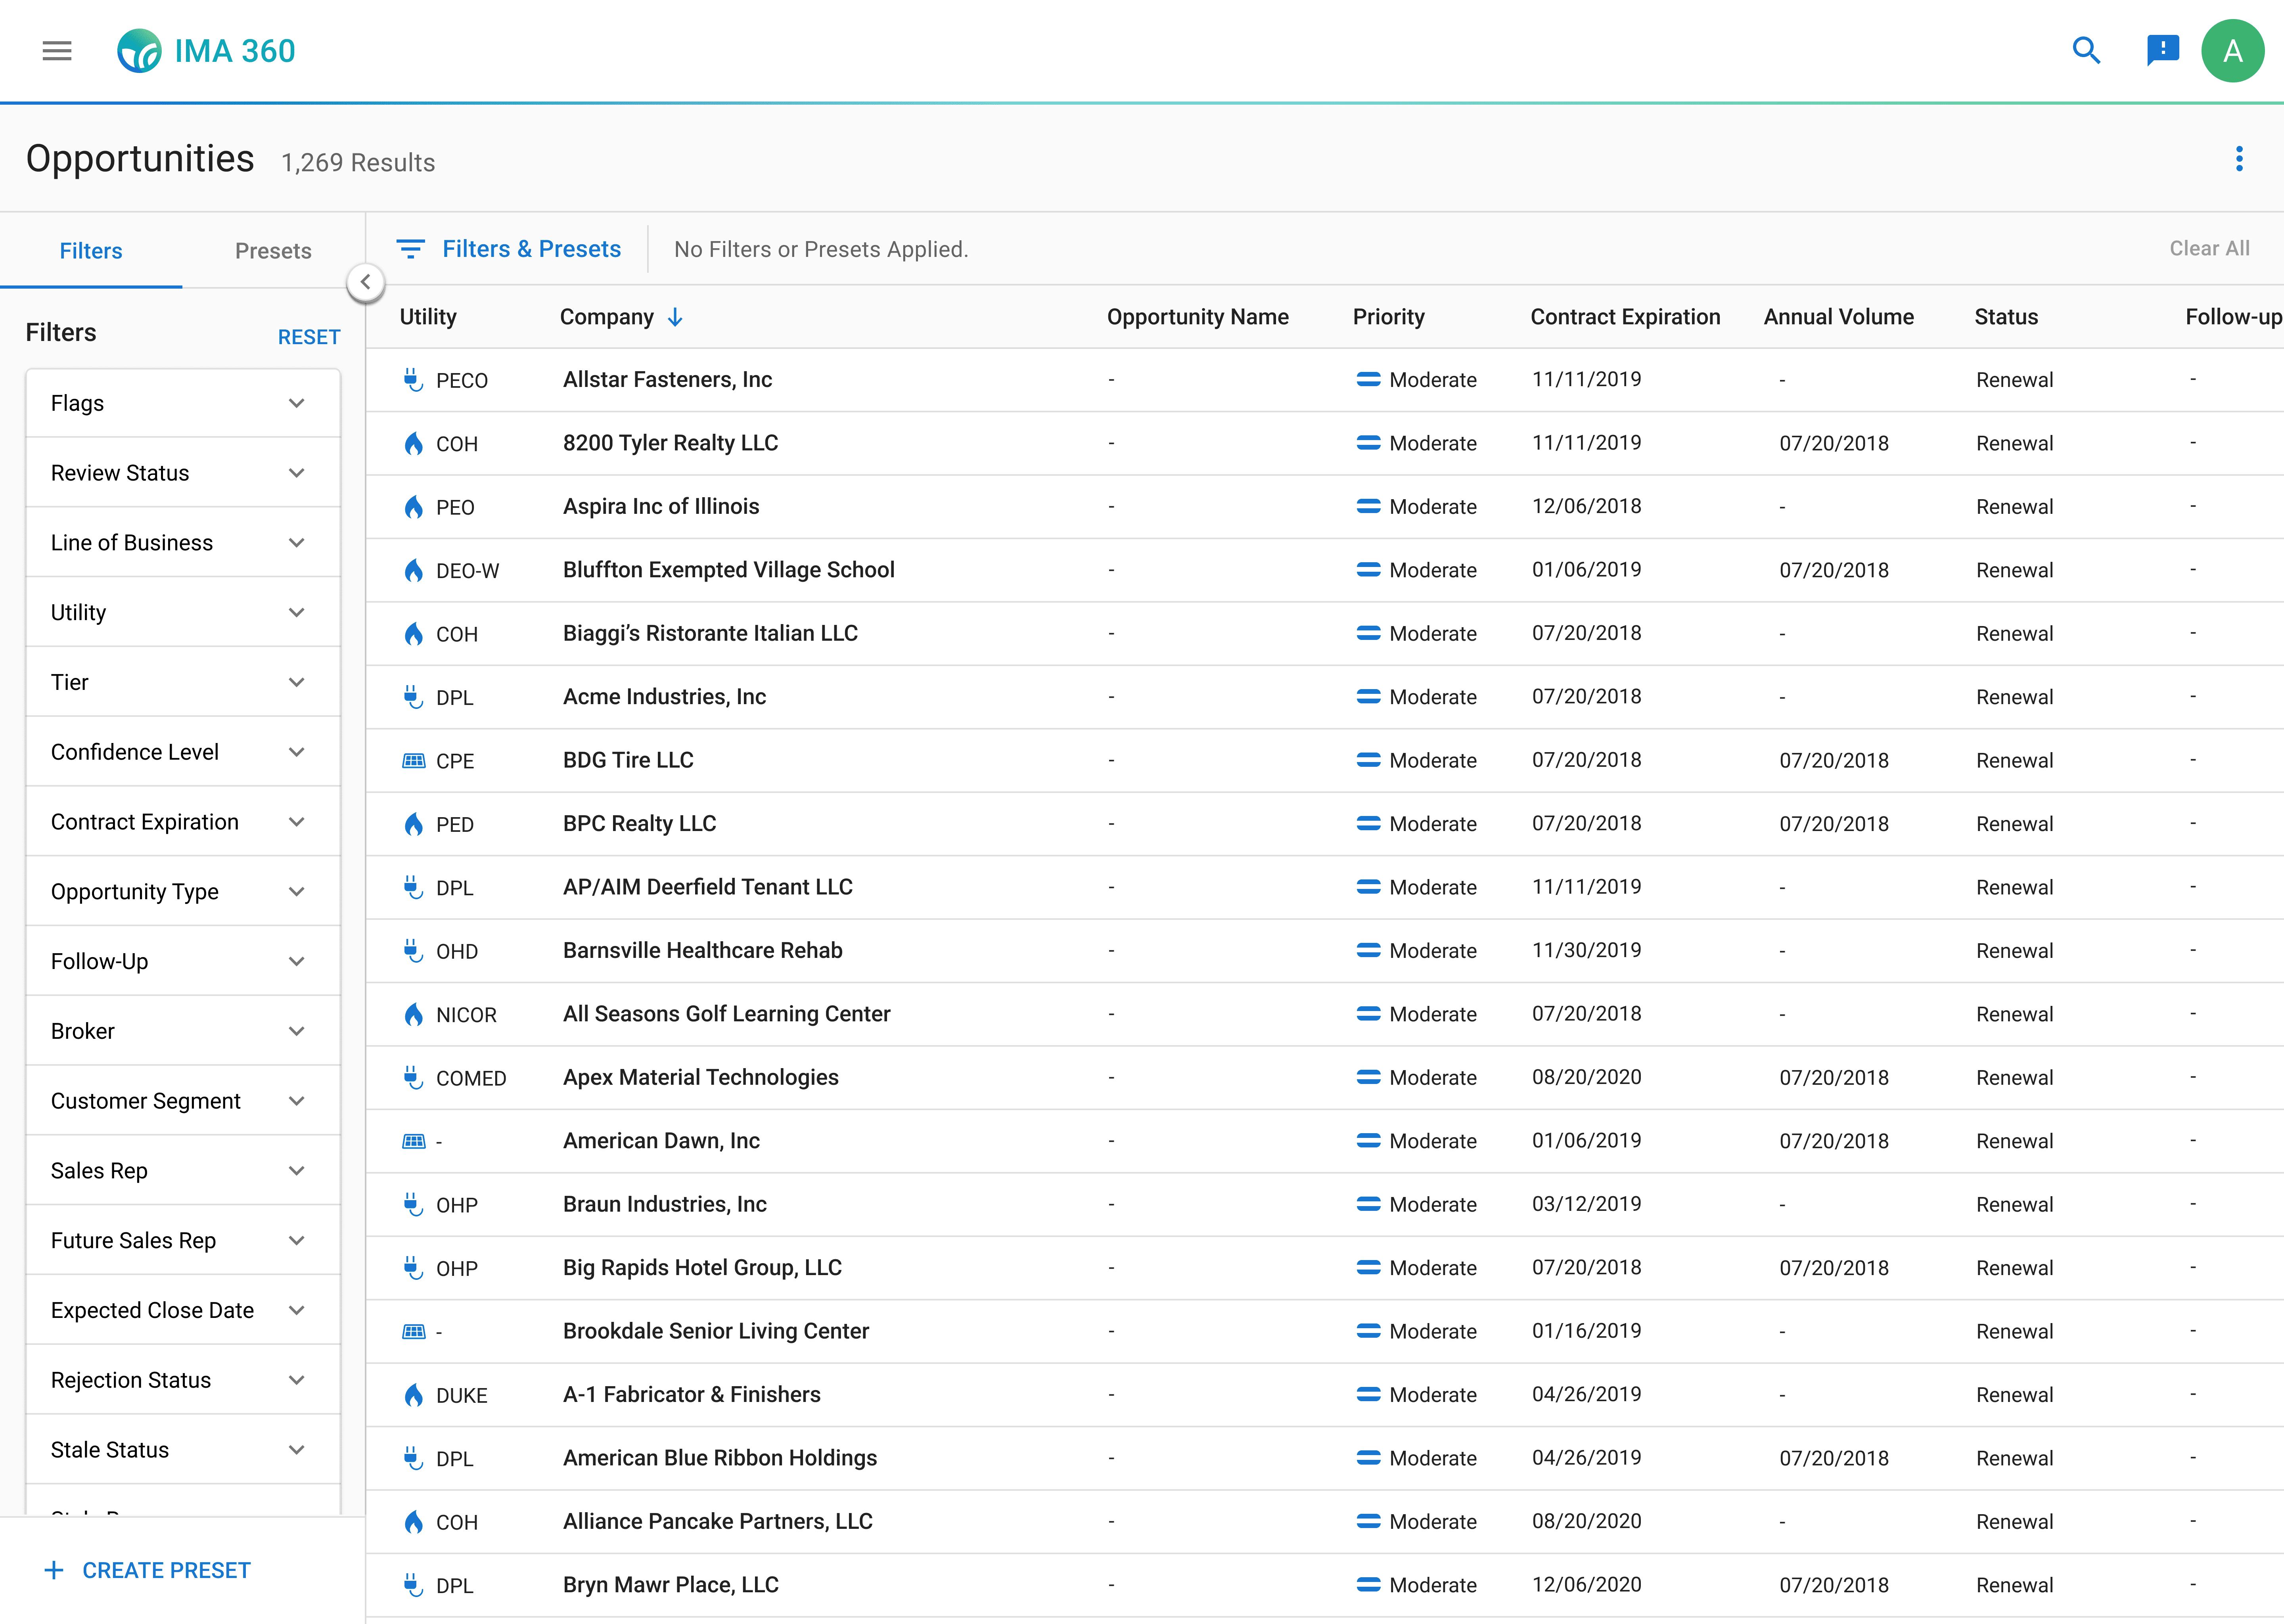Click the solar panel icon for CPE
This screenshot has height=1624, width=2284.
[413, 761]
